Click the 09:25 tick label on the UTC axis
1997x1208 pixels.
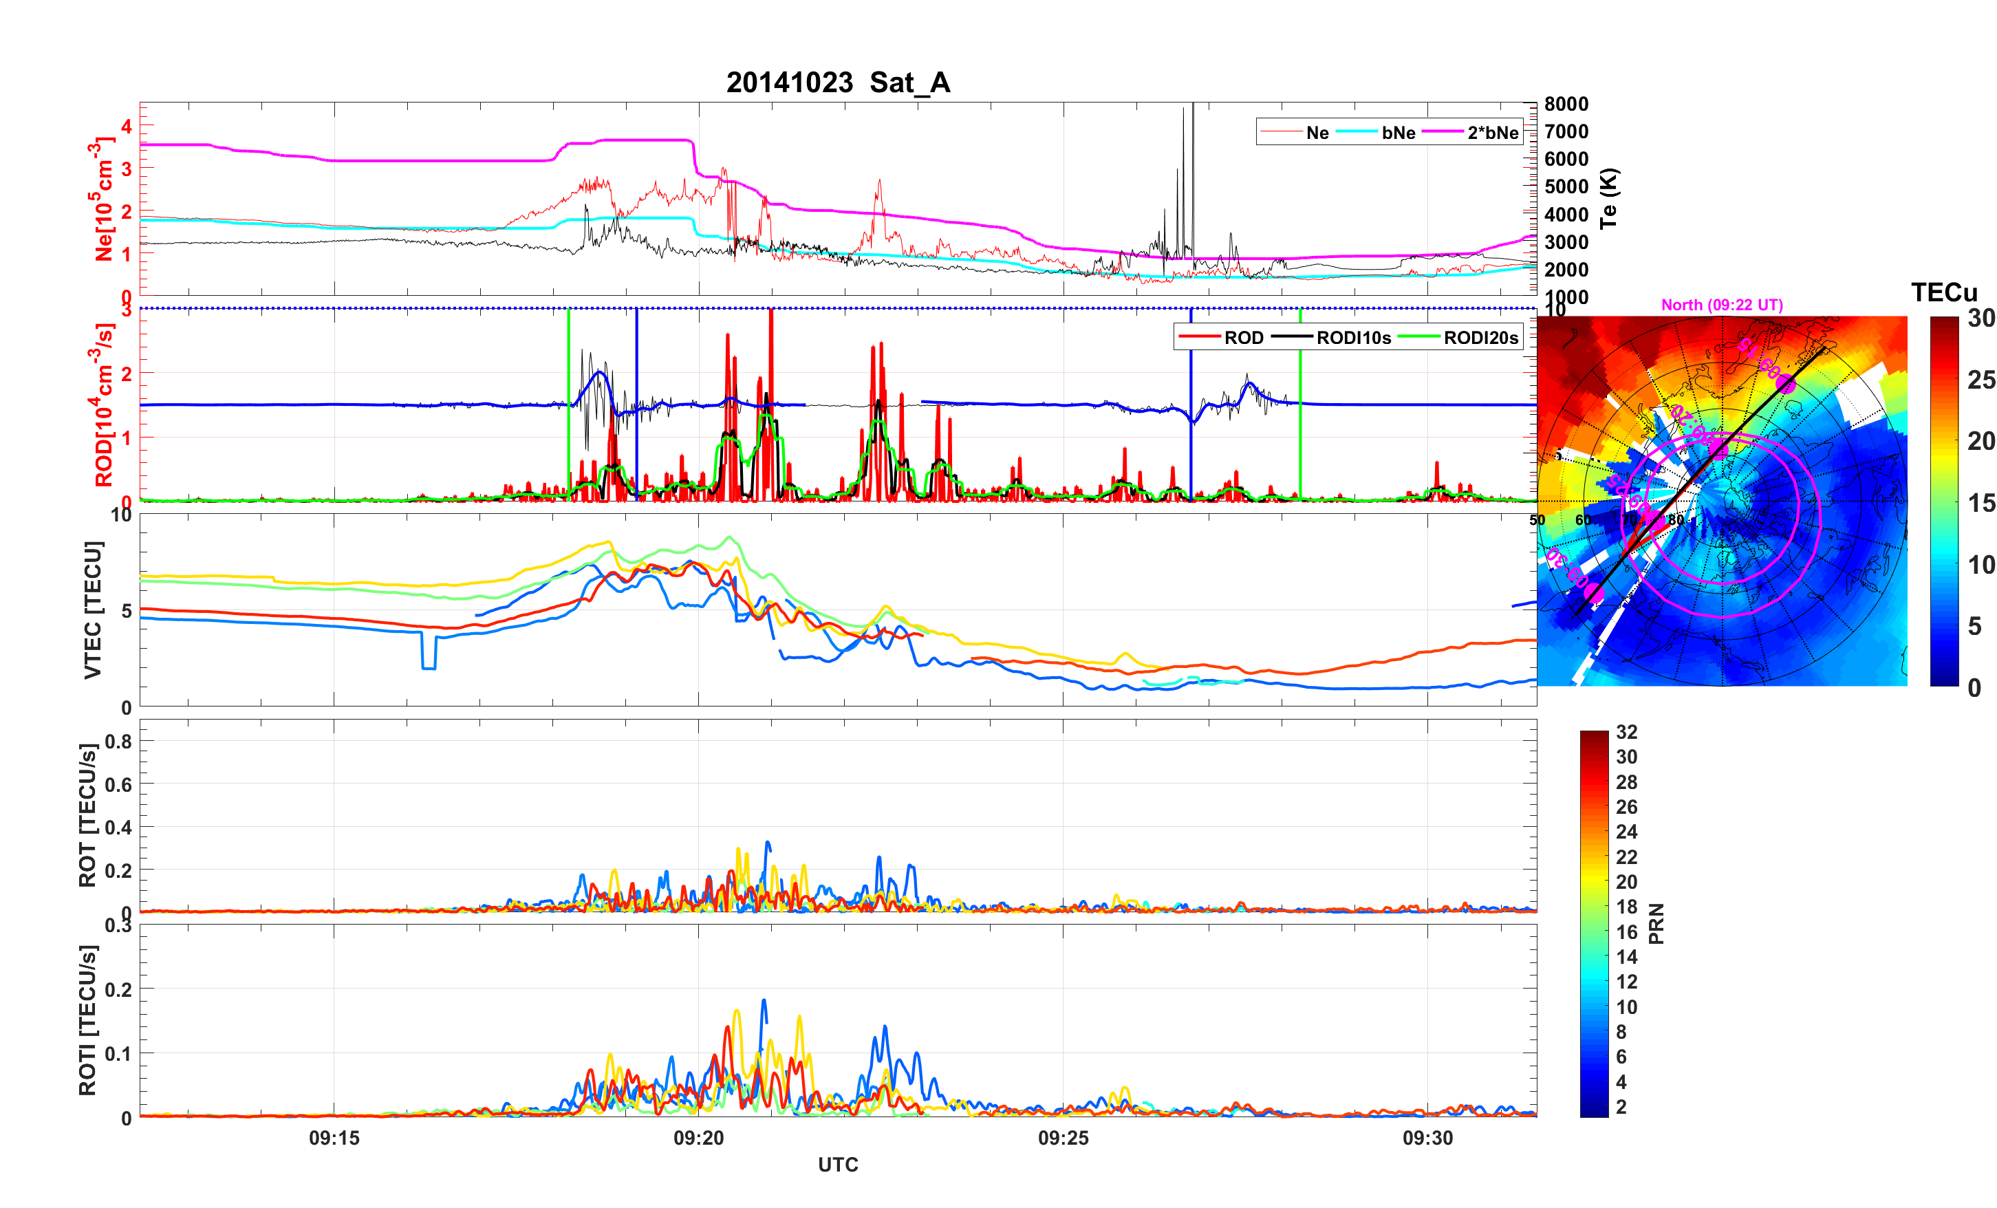coord(1064,1137)
